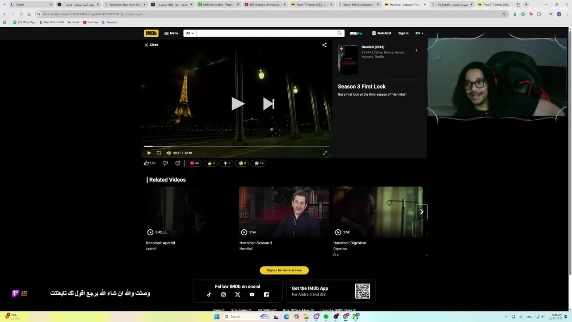The width and height of the screenshot is (572, 322).
Task: Open IMDb Facebook social icon
Action: 266,295
